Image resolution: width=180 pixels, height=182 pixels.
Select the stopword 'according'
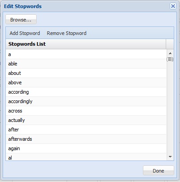(86, 92)
